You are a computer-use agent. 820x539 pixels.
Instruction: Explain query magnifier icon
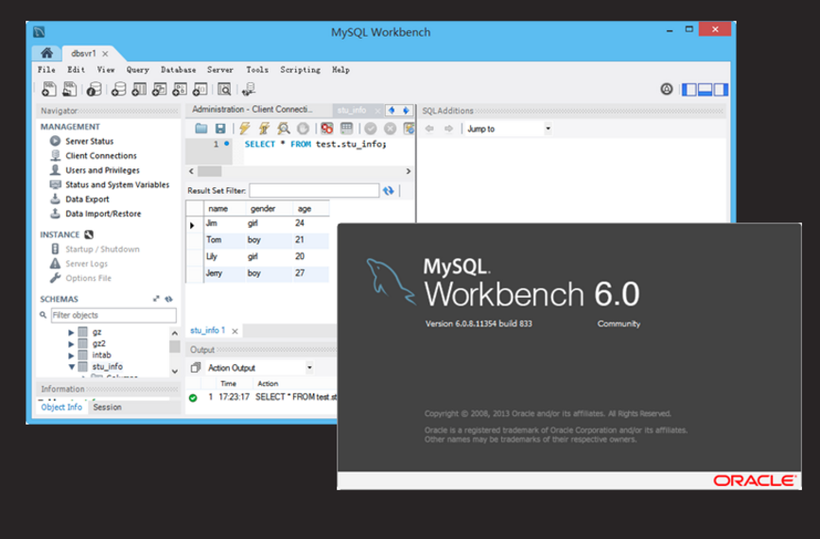tap(284, 128)
